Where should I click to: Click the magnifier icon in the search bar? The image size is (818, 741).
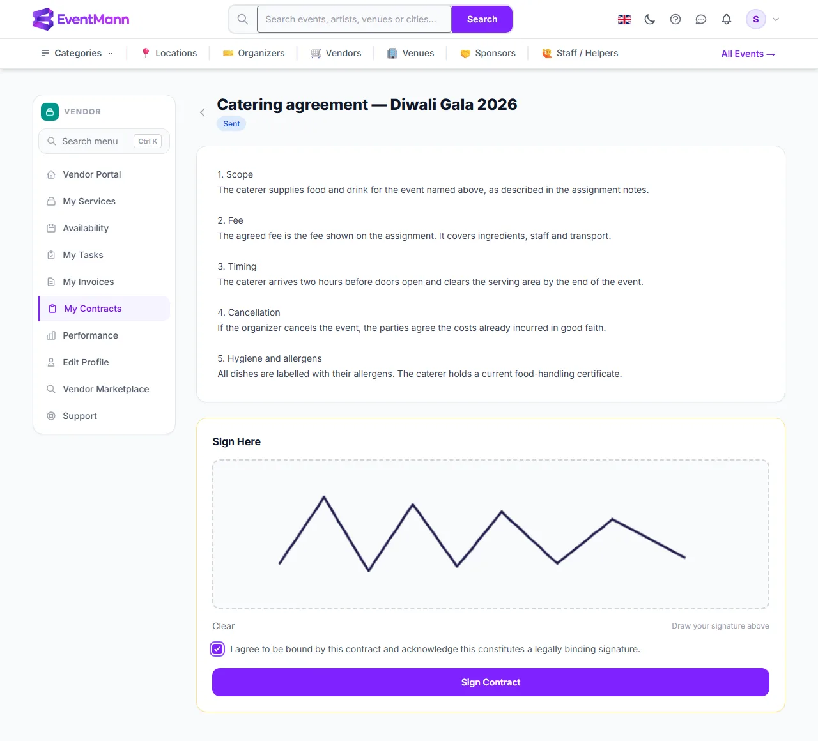pos(243,19)
